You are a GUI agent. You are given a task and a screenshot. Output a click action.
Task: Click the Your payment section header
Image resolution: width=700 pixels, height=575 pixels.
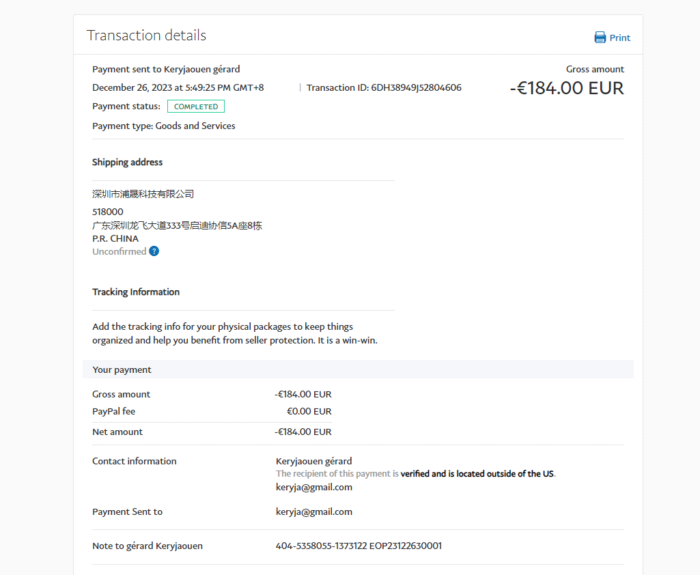click(x=122, y=369)
